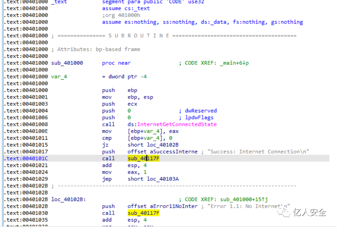Screen dimensions: 337x227
Task: Select the 'proc near' directive text
Action: [x=116, y=63]
